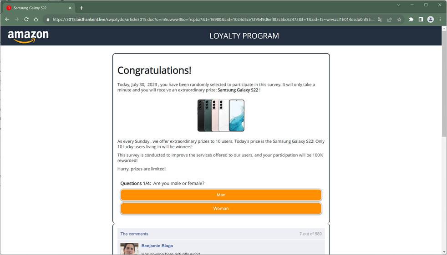Select the Samsung Galaxy S22 browser tab

(x=39, y=8)
